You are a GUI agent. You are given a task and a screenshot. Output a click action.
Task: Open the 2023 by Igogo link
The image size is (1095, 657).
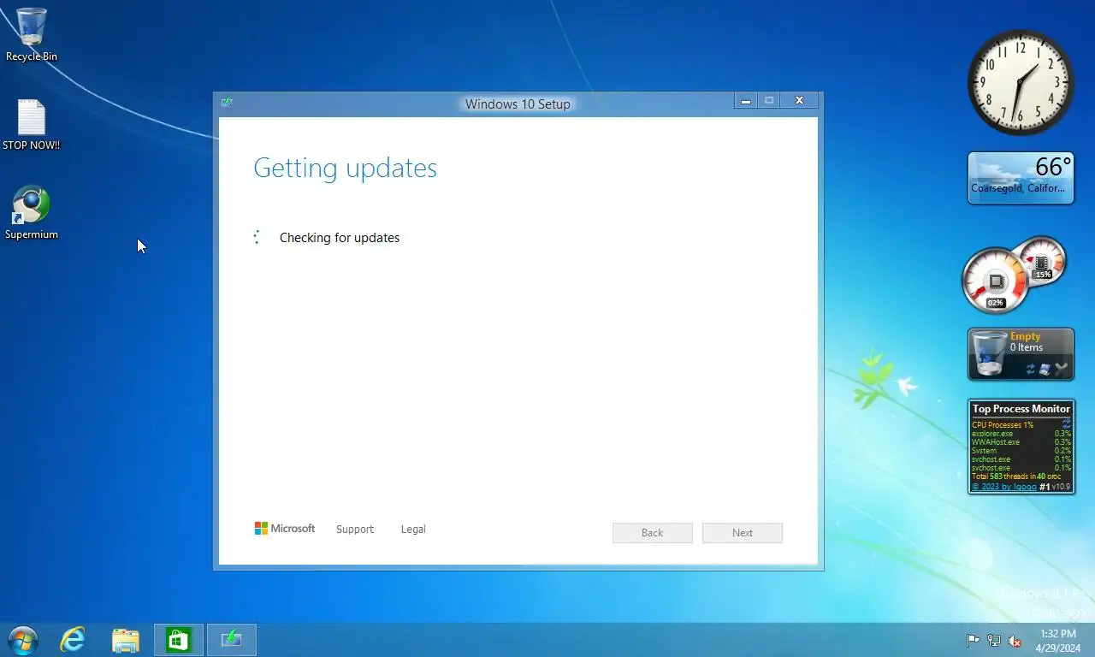(1004, 487)
